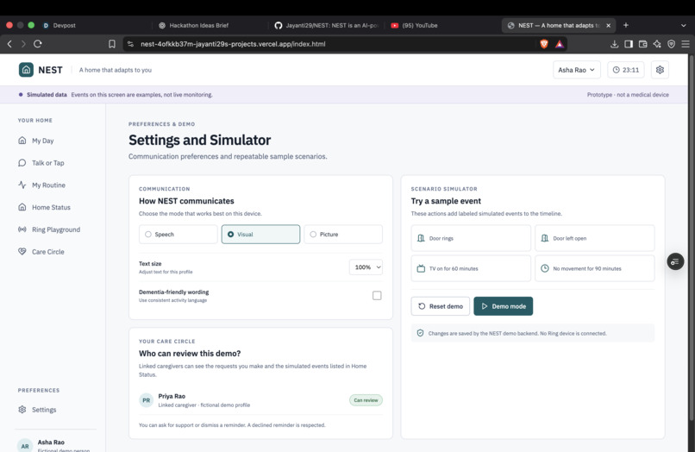
Task: Open the Brave wallet icon
Action: pyautogui.click(x=642, y=44)
